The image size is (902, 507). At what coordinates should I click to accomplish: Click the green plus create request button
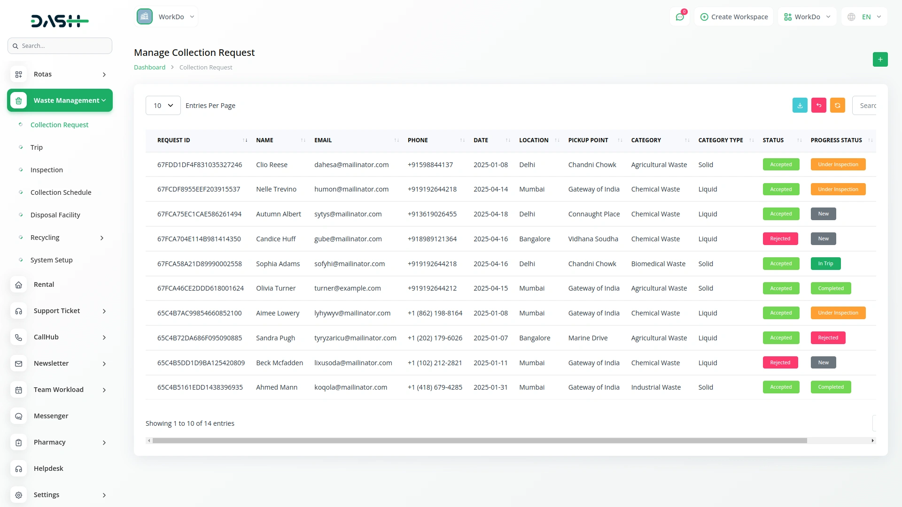point(880,60)
